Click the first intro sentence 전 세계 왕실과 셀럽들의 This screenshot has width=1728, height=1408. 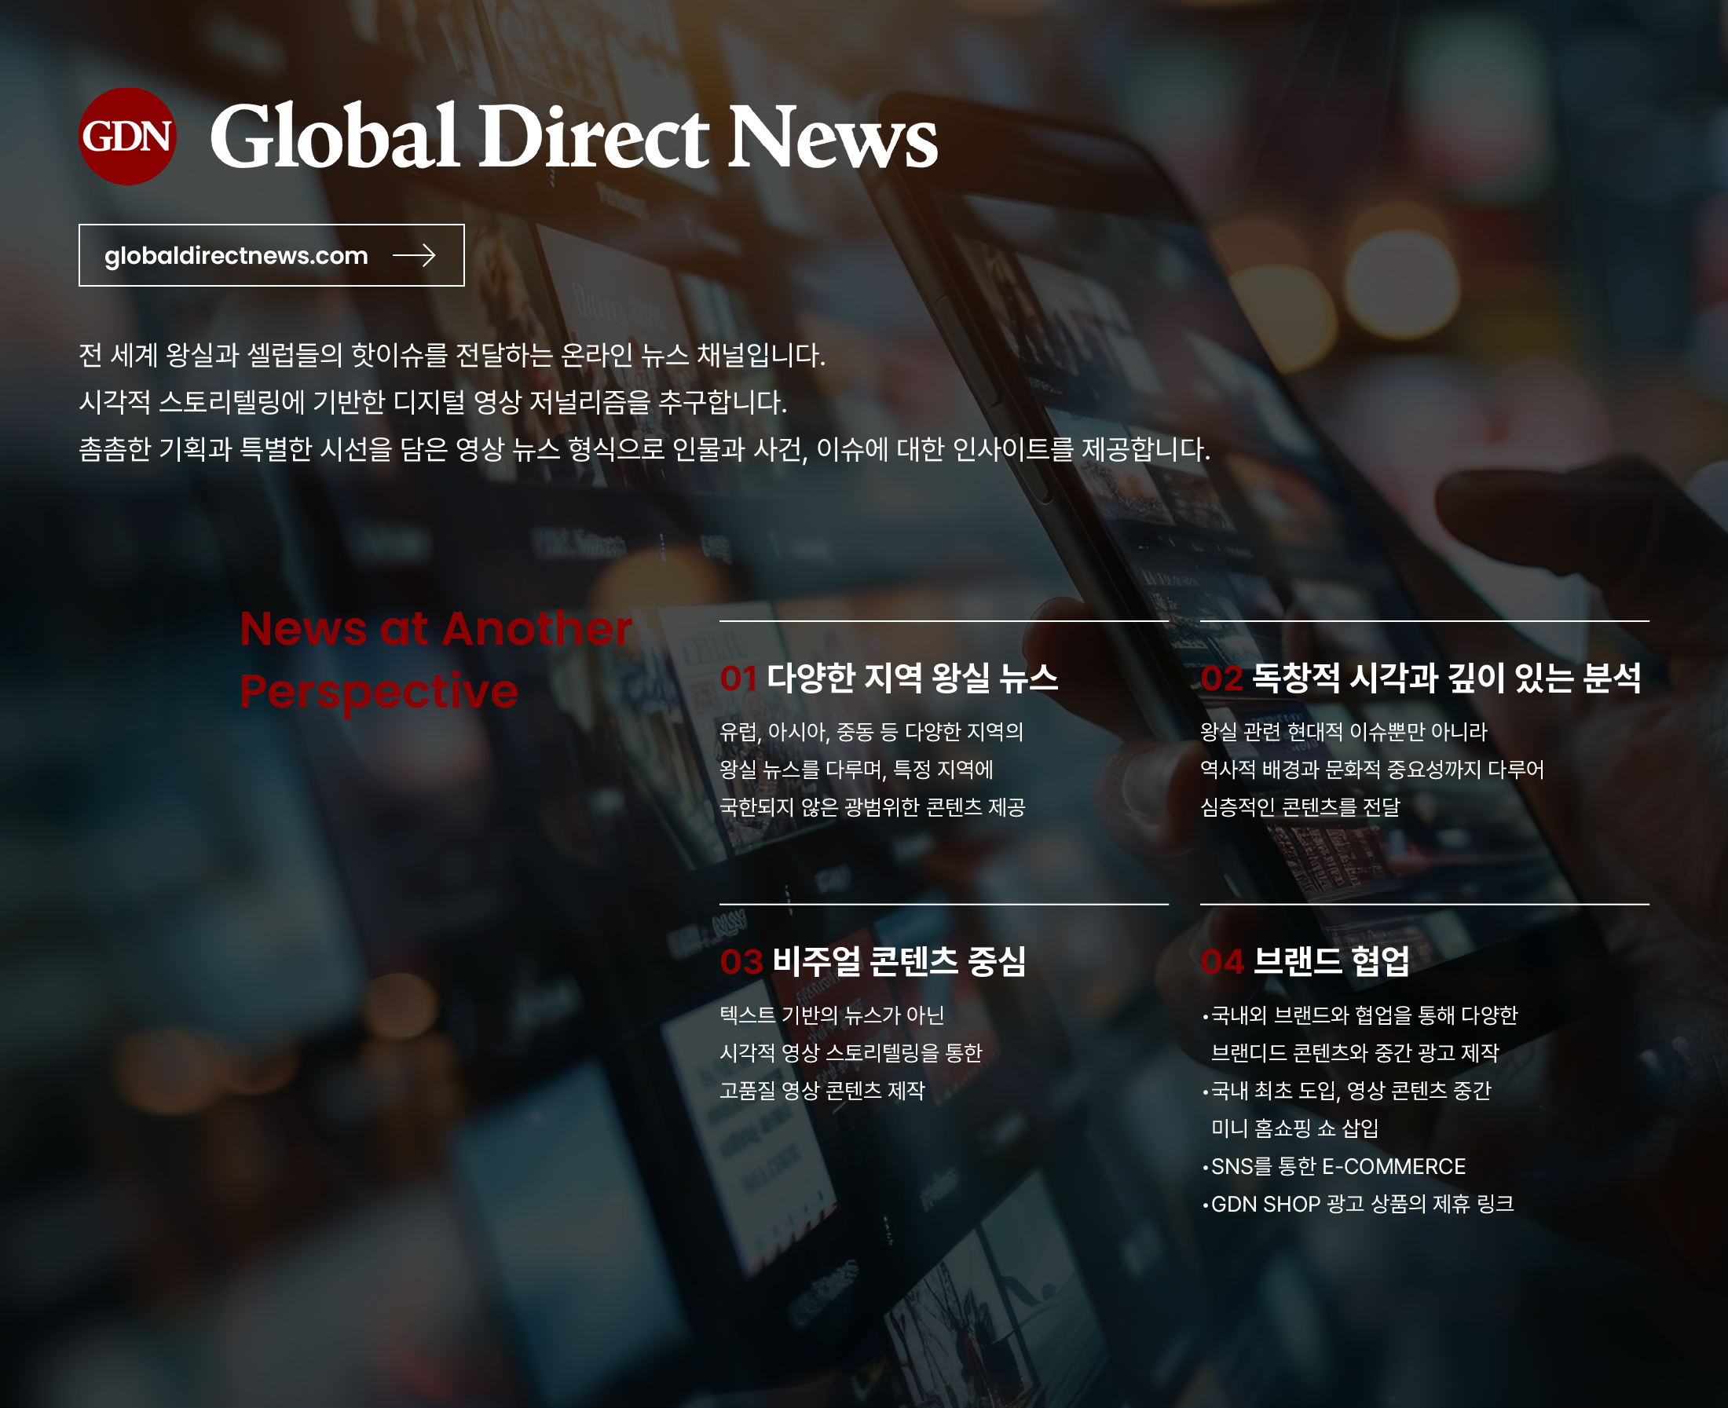pos(452,355)
